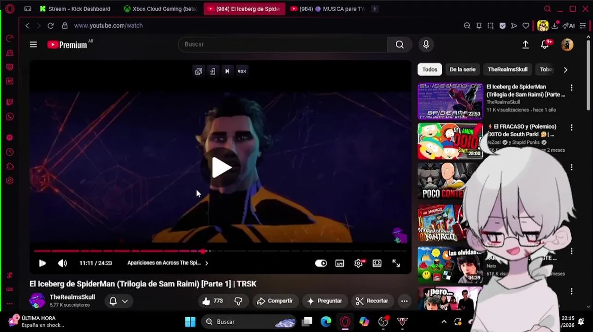Open history clock icon in sidebar
The height and width of the screenshot is (332, 593).
[10, 152]
